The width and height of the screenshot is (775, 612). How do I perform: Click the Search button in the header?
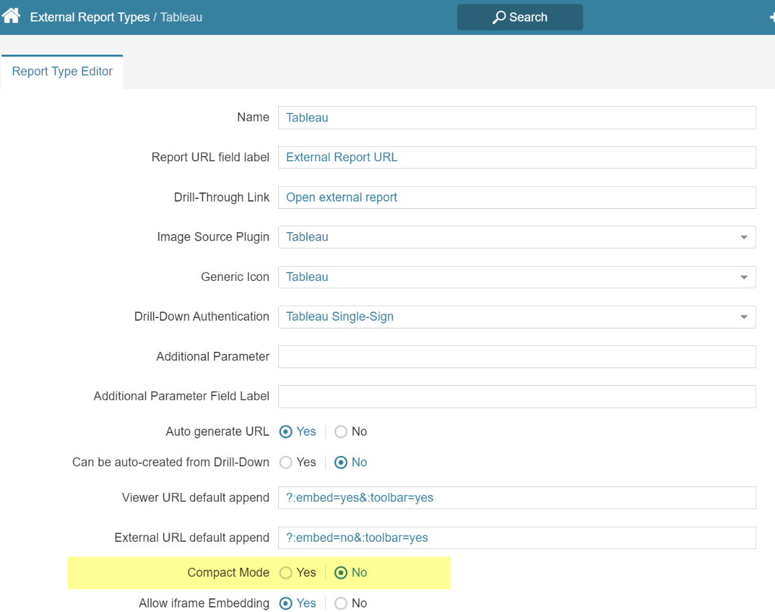coord(519,16)
